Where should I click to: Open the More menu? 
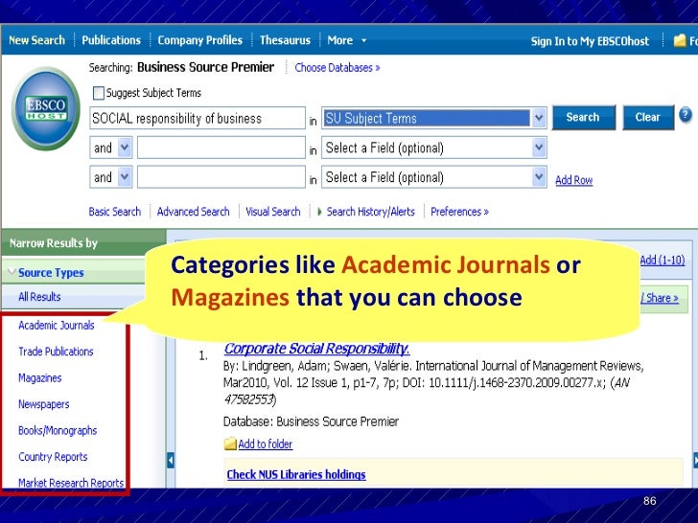coord(346,40)
